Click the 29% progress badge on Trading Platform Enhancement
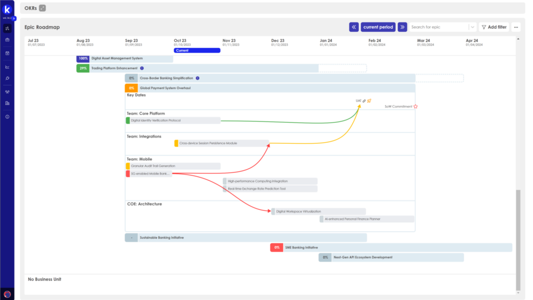Viewport: 533px width, 300px height. 82,68
